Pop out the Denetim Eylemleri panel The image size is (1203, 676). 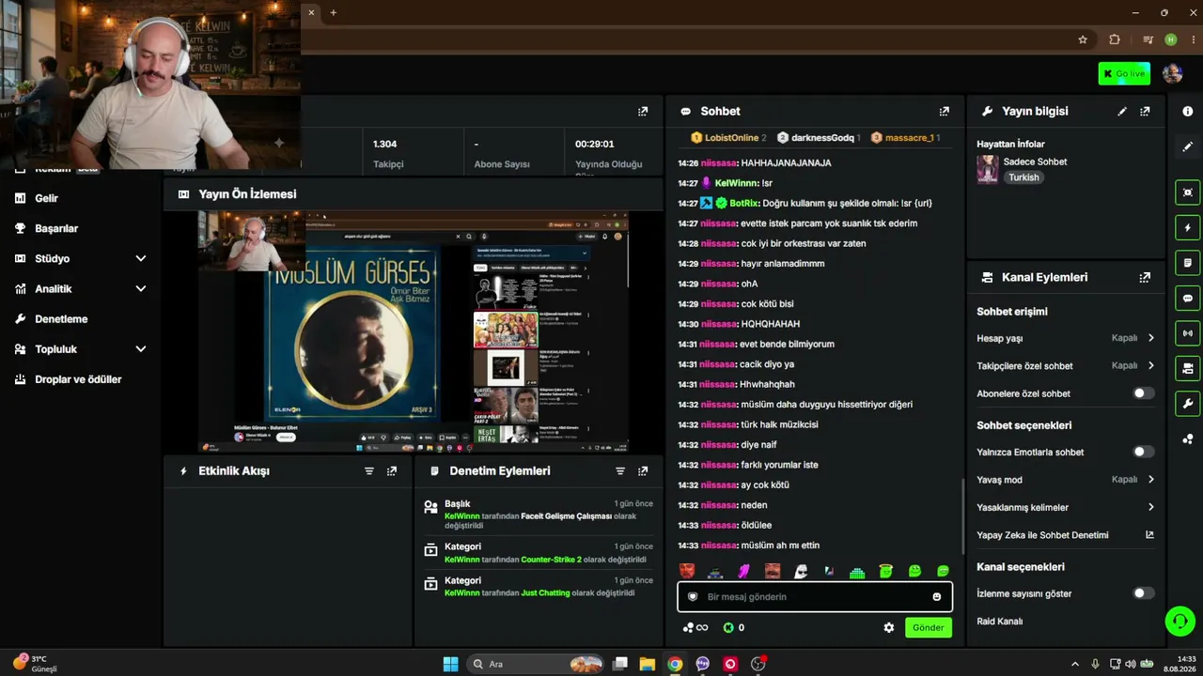pyautogui.click(x=643, y=470)
